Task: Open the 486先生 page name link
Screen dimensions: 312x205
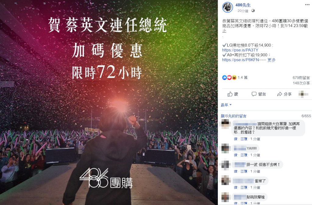Action: 243,5
